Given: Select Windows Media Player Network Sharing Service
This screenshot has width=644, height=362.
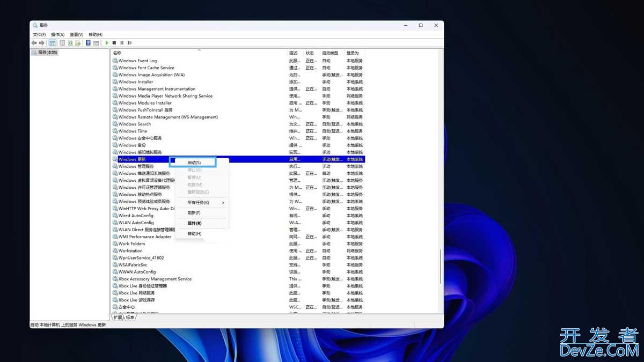Looking at the screenshot, I should click(238, 96).
